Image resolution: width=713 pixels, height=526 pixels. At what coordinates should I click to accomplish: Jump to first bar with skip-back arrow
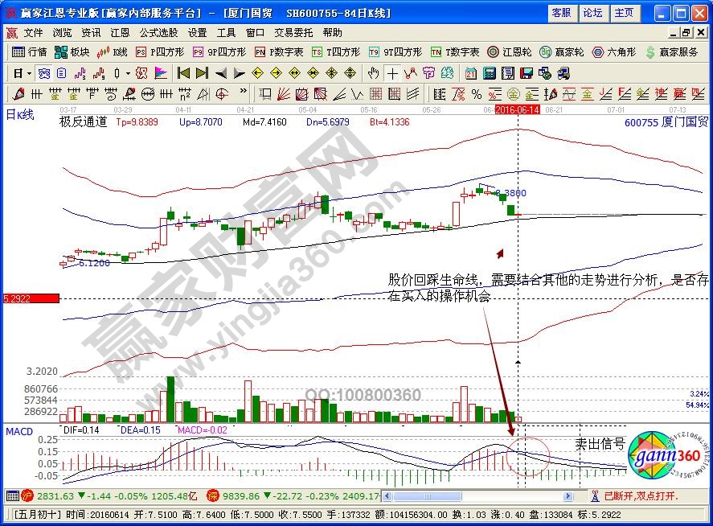pos(183,73)
